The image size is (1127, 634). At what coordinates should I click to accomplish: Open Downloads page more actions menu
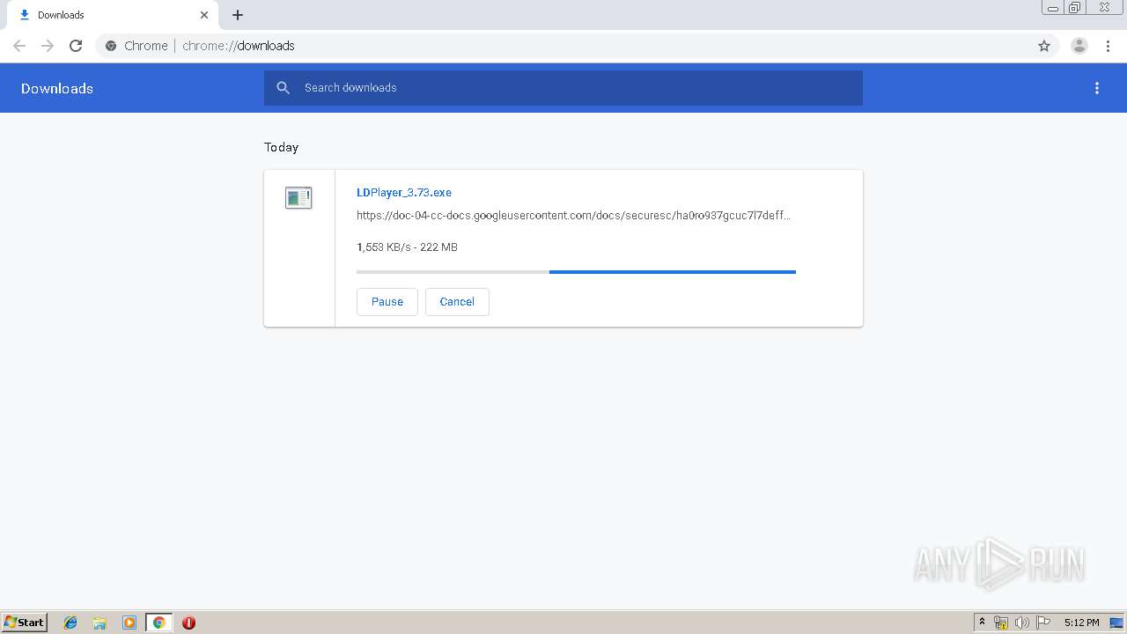click(1097, 88)
